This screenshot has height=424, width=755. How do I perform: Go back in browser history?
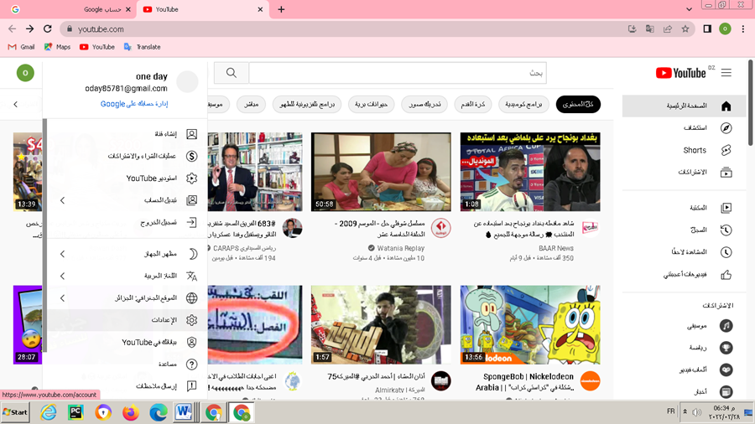[12, 28]
